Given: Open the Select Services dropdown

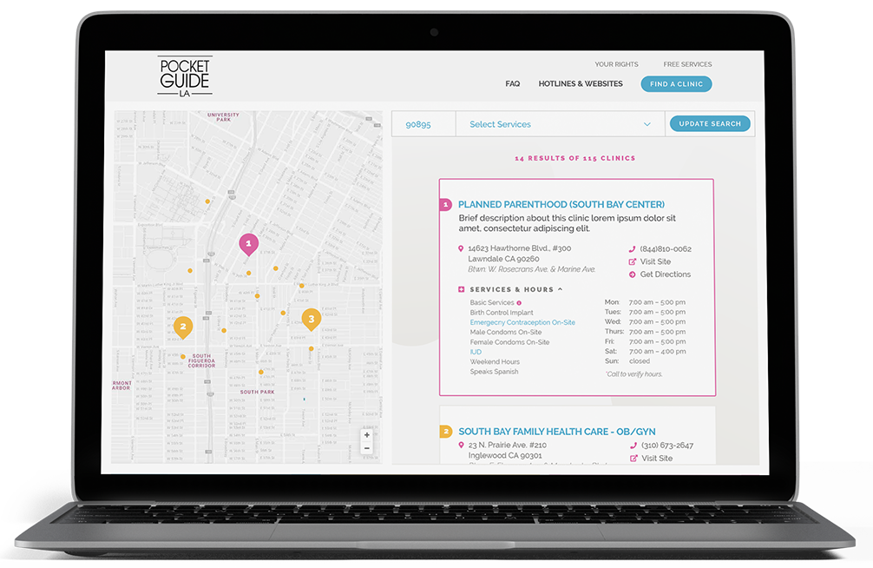Looking at the screenshot, I should [x=560, y=124].
